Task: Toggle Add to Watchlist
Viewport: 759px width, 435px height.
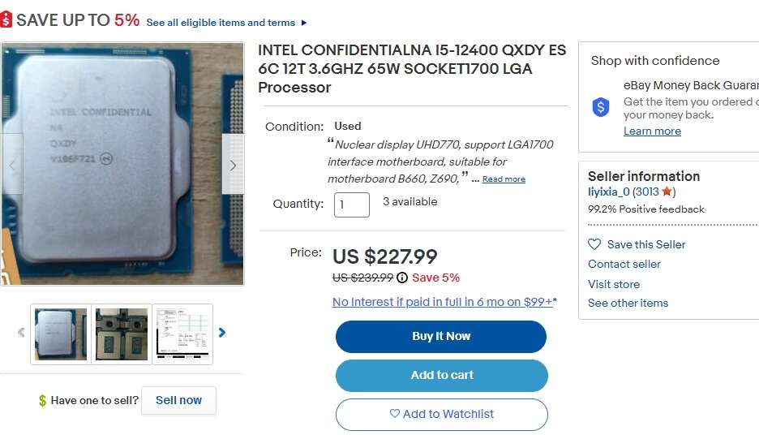Action: tap(441, 414)
